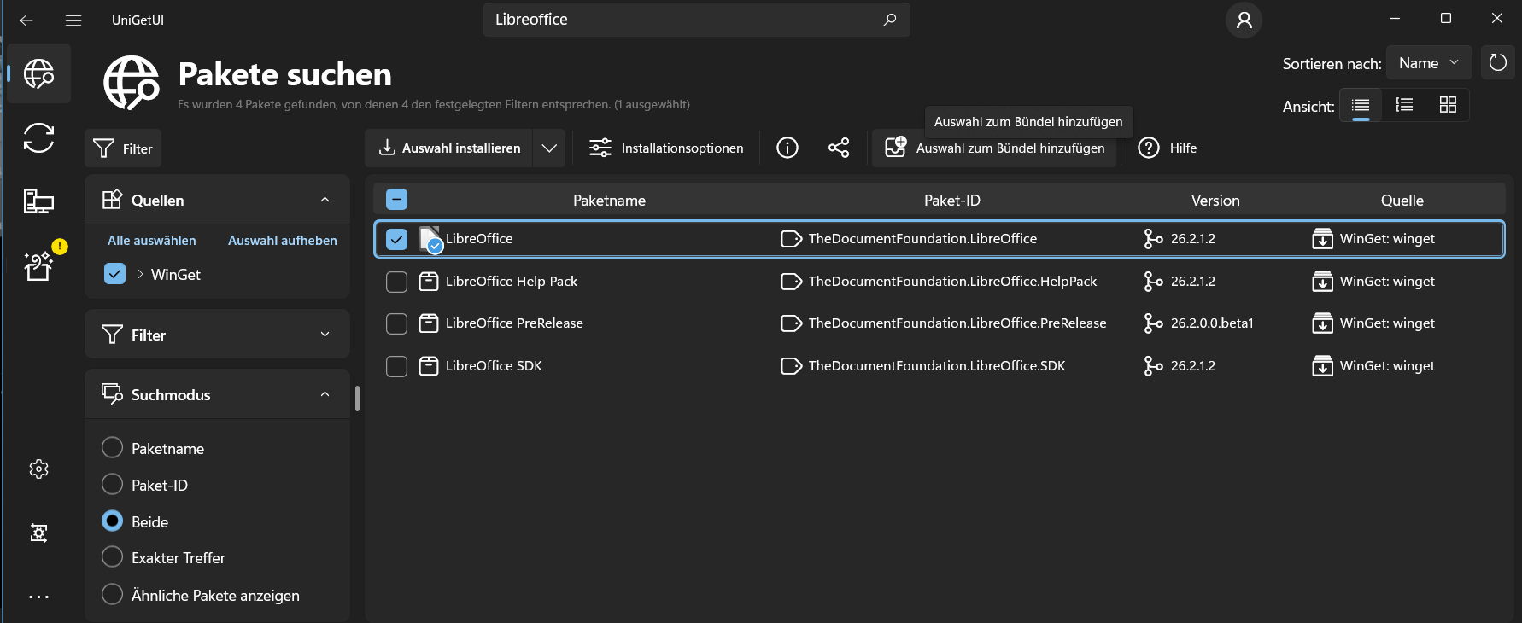
Task: Expand the Auswahl installieren dropdown arrow
Action: pyautogui.click(x=549, y=148)
